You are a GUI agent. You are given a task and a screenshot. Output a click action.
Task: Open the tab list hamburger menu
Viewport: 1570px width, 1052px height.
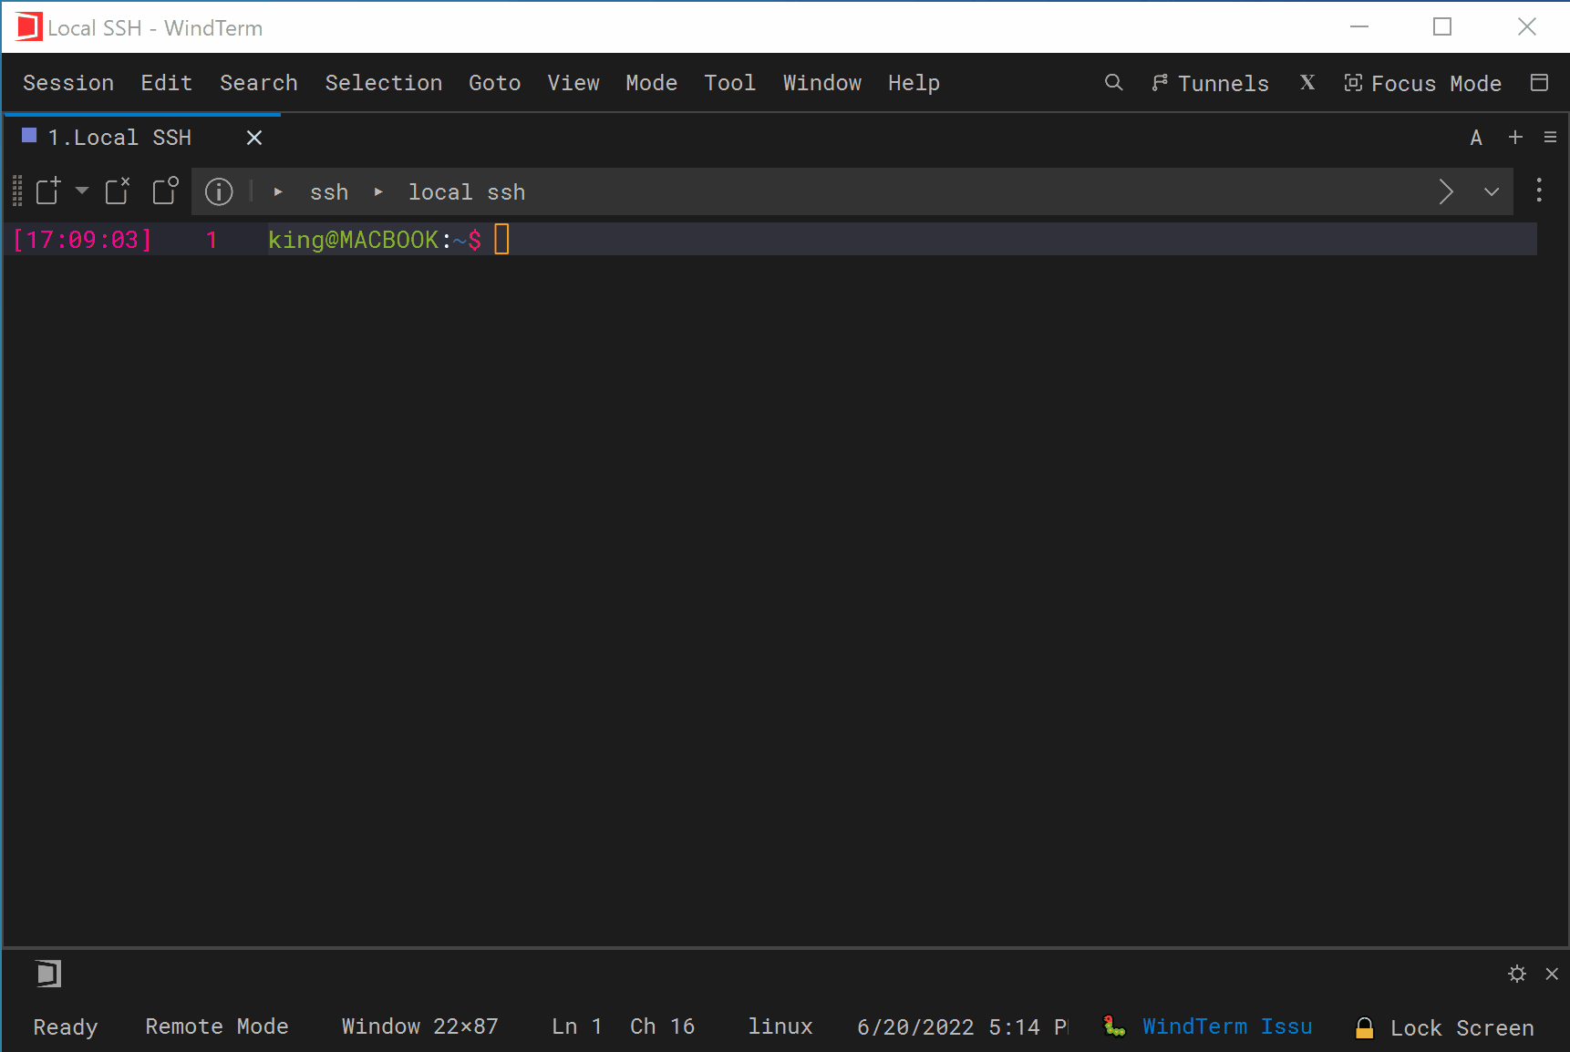point(1550,137)
